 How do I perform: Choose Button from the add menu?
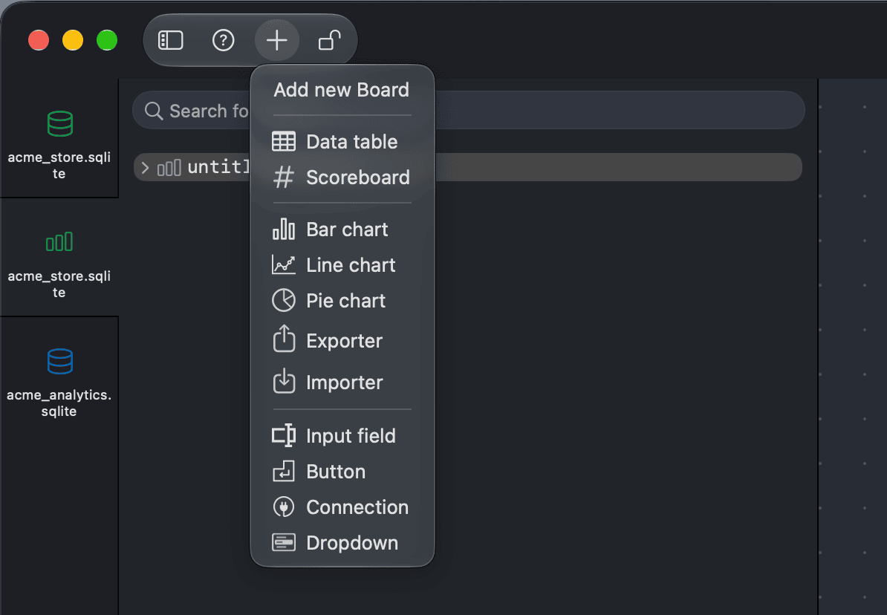coord(342,472)
